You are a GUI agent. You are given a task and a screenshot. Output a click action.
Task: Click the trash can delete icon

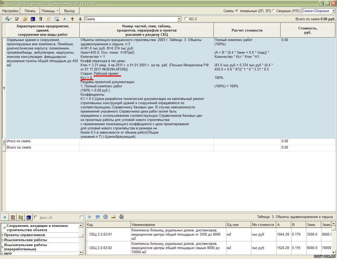pyautogui.click(x=41, y=19)
